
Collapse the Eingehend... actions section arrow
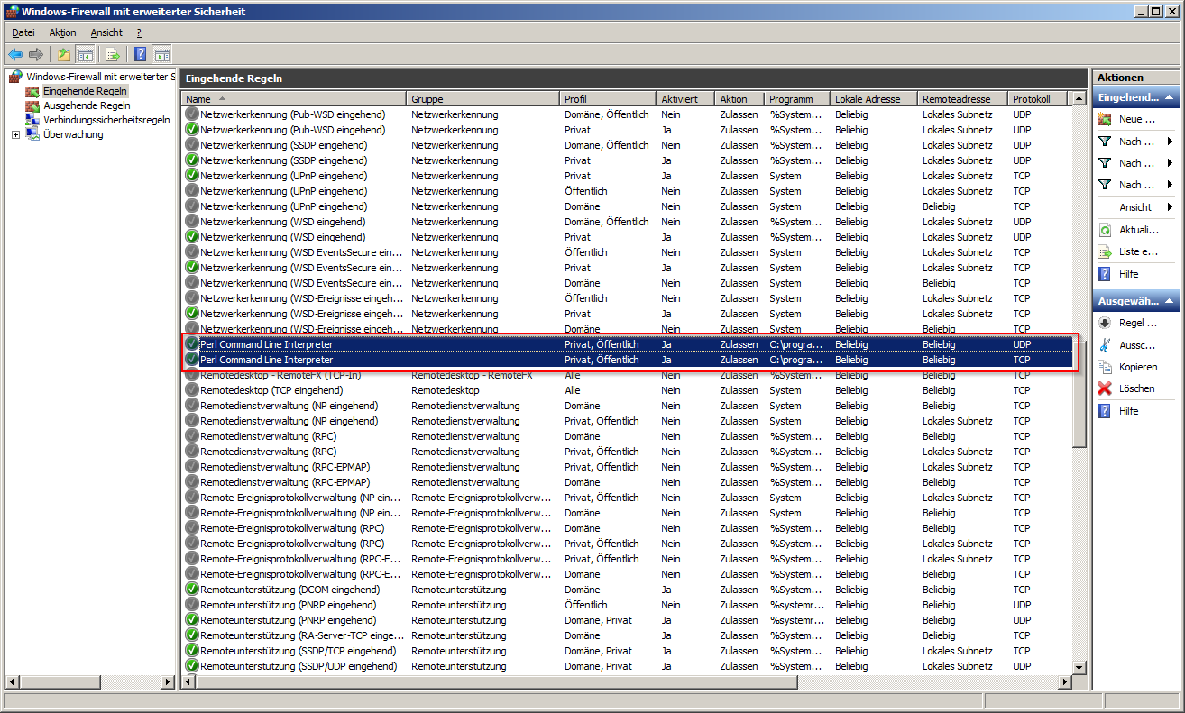pos(1169,97)
